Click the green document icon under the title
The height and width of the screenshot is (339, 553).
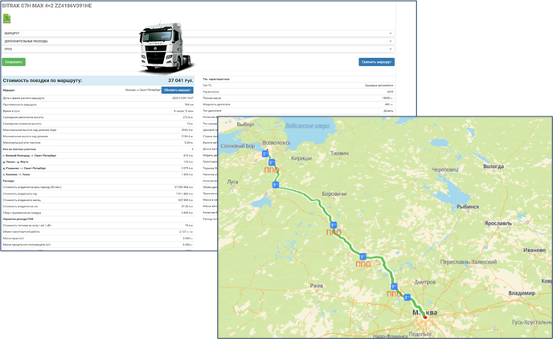click(8, 19)
